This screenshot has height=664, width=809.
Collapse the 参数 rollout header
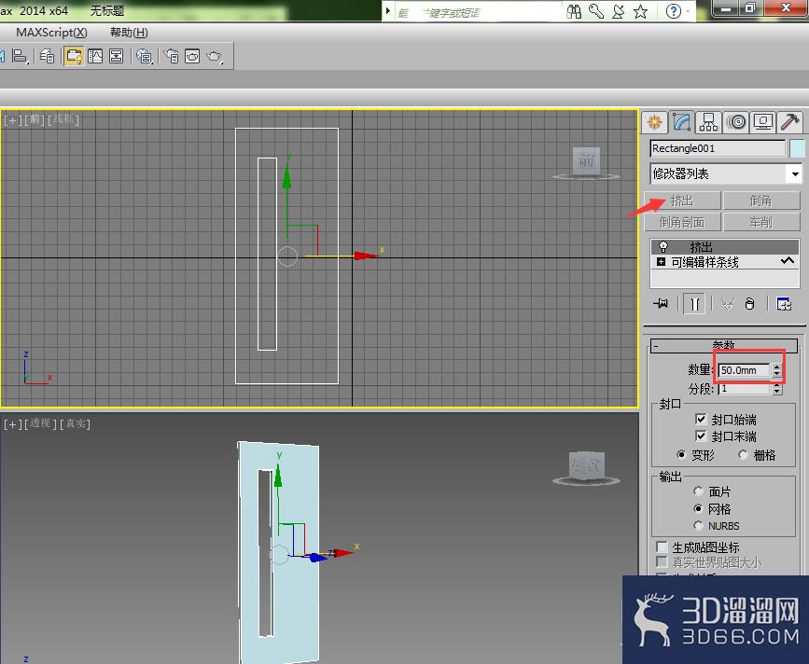[723, 345]
